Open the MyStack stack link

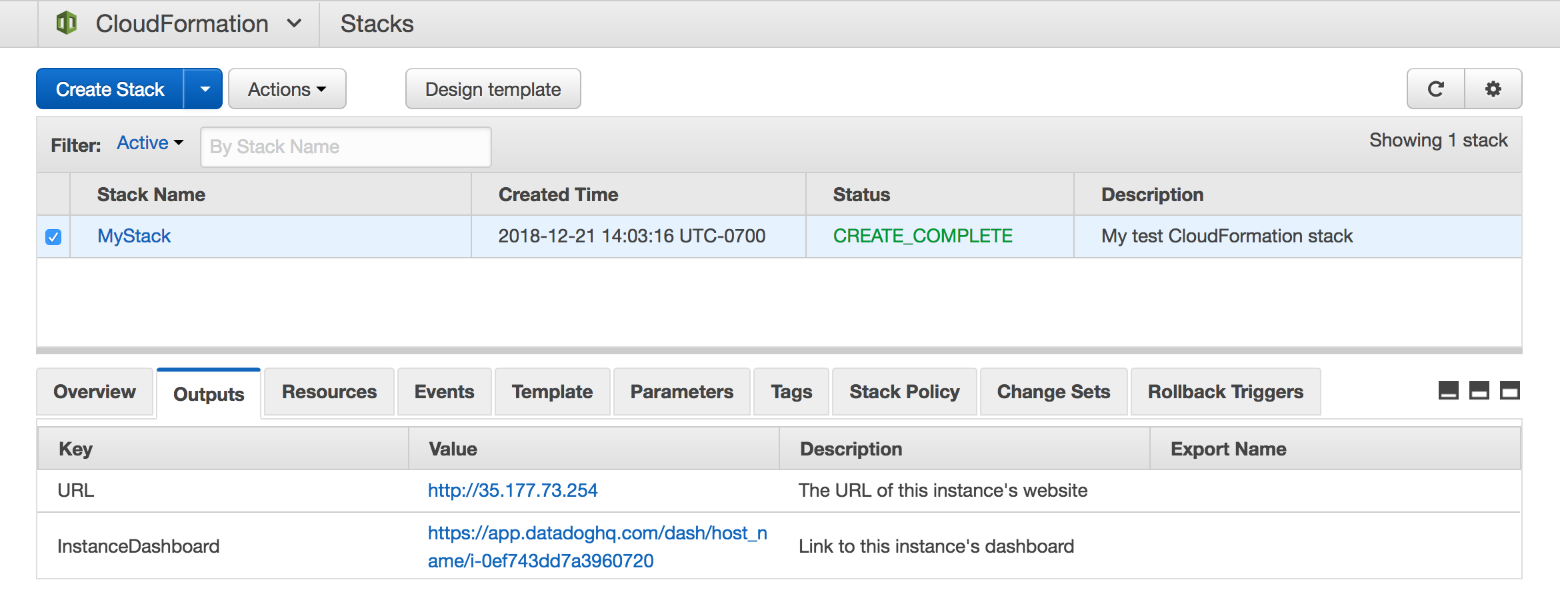[134, 236]
